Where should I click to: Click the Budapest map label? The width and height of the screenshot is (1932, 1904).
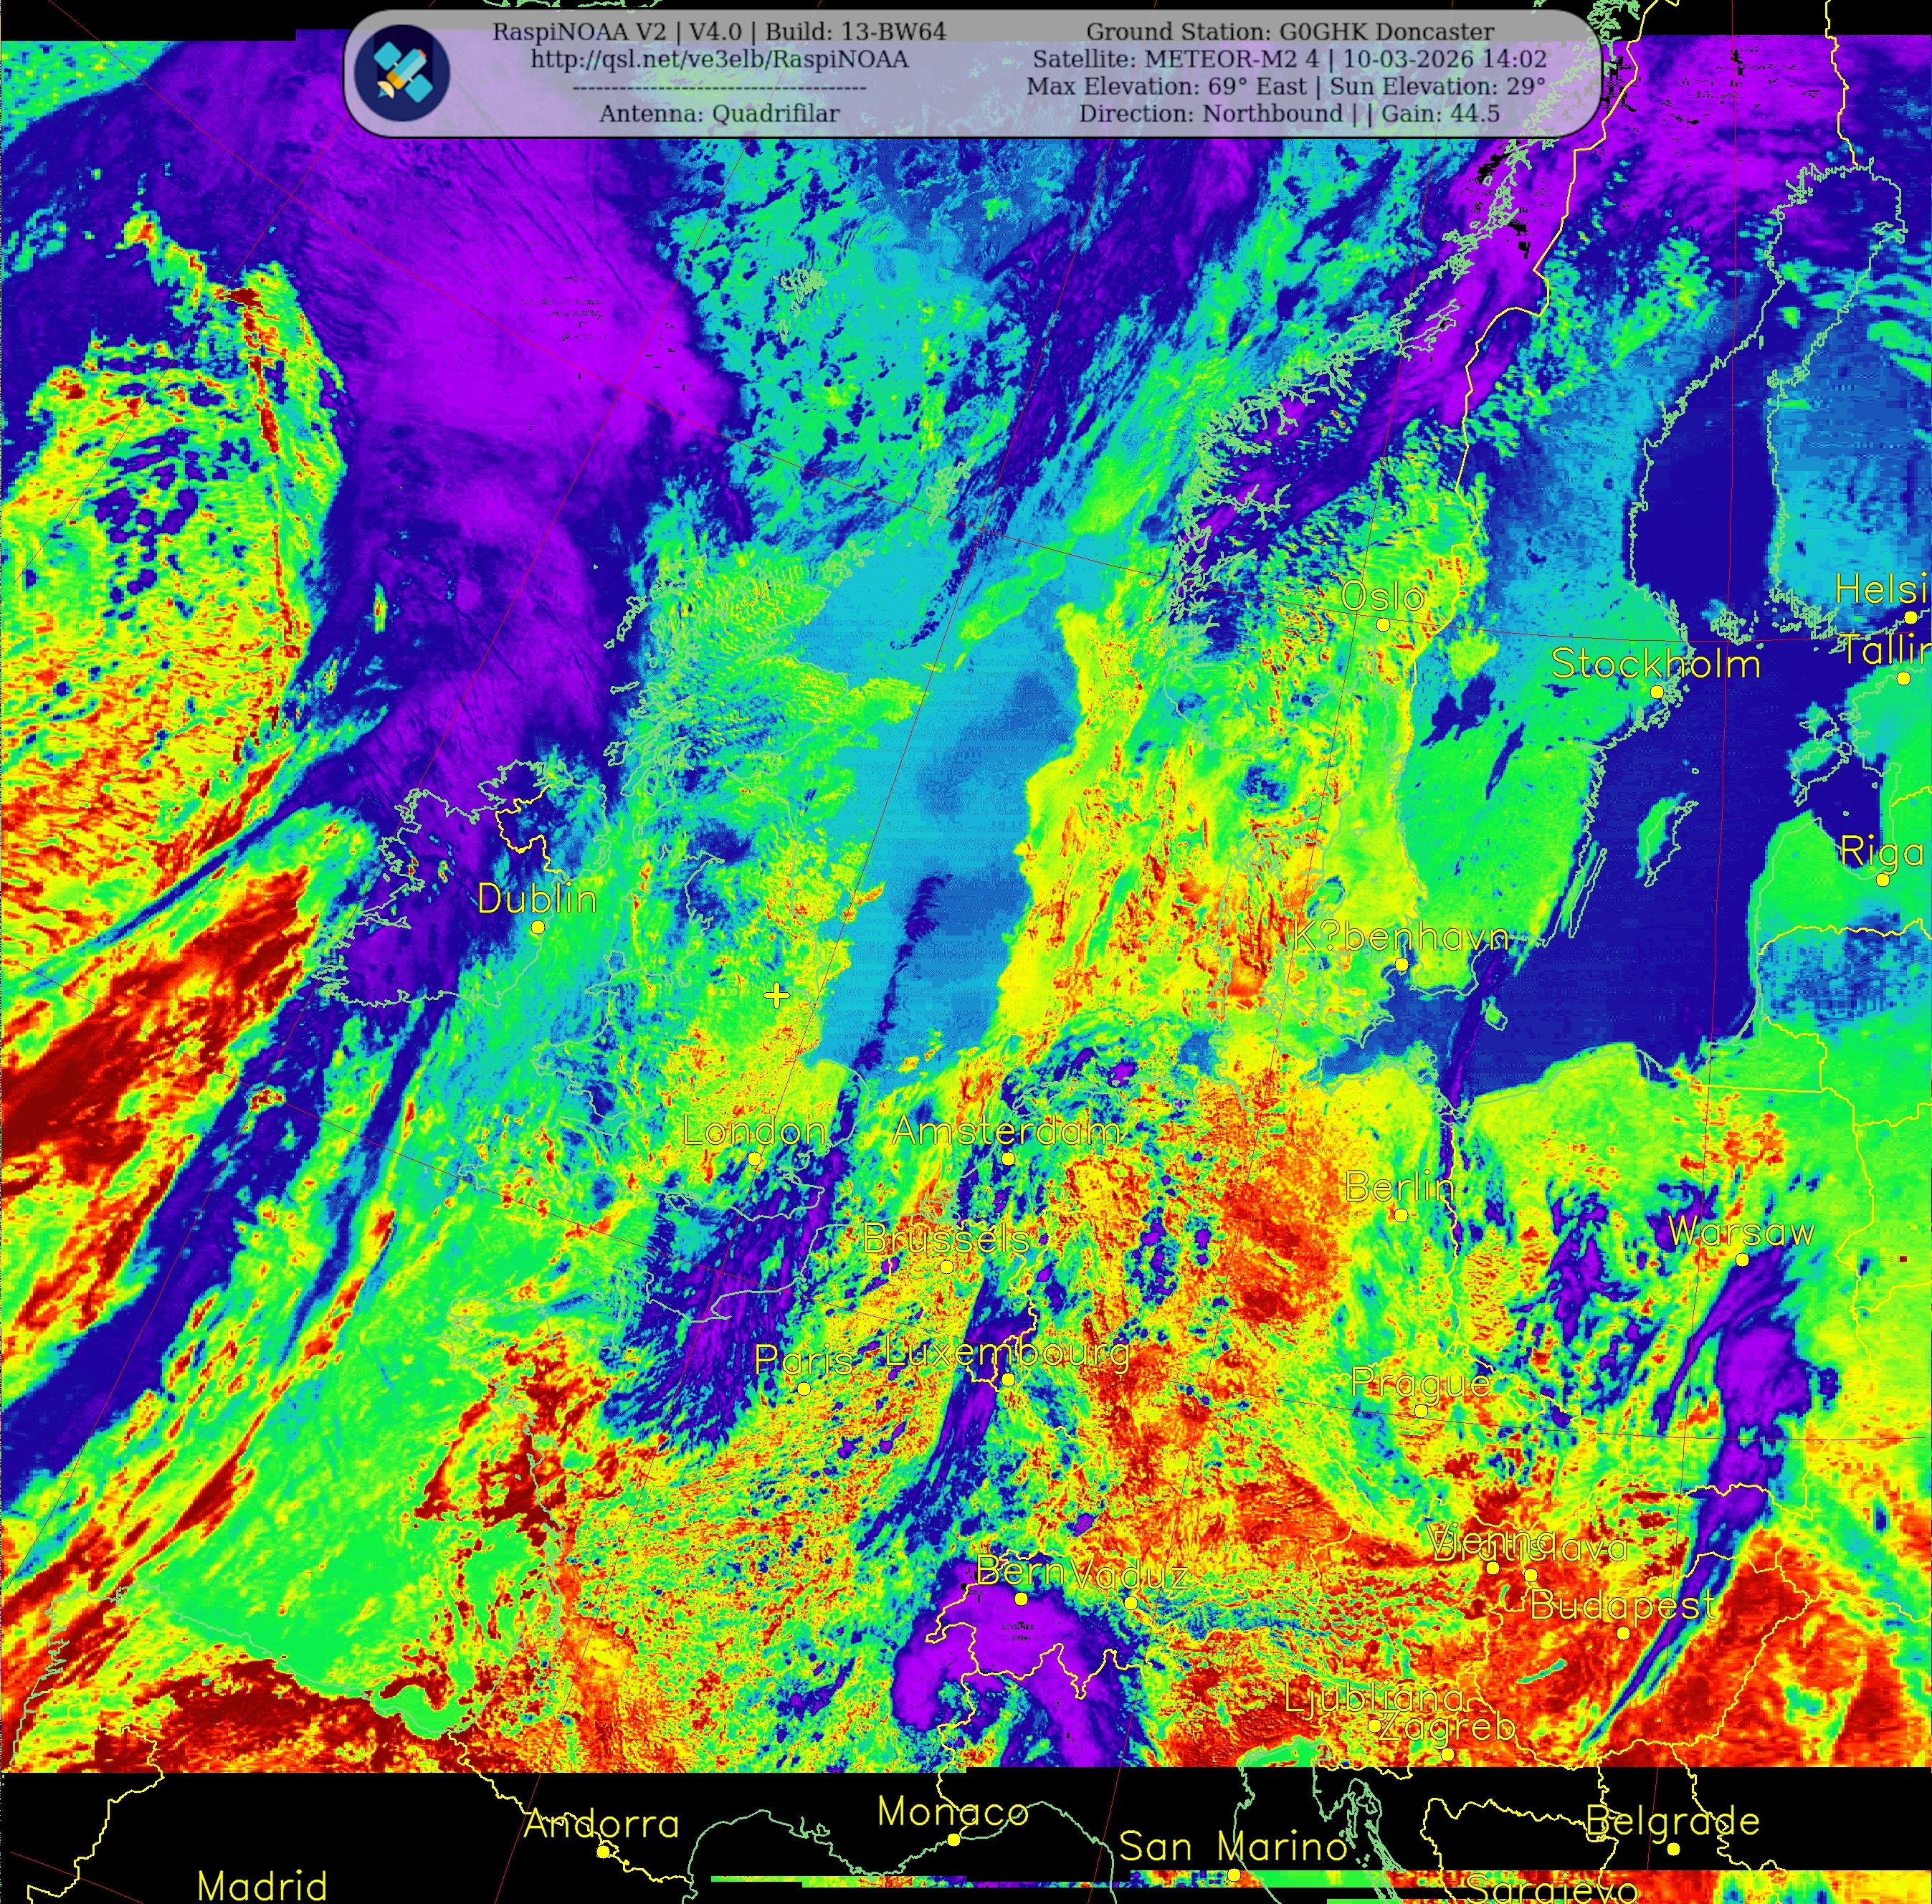pos(1623,1606)
